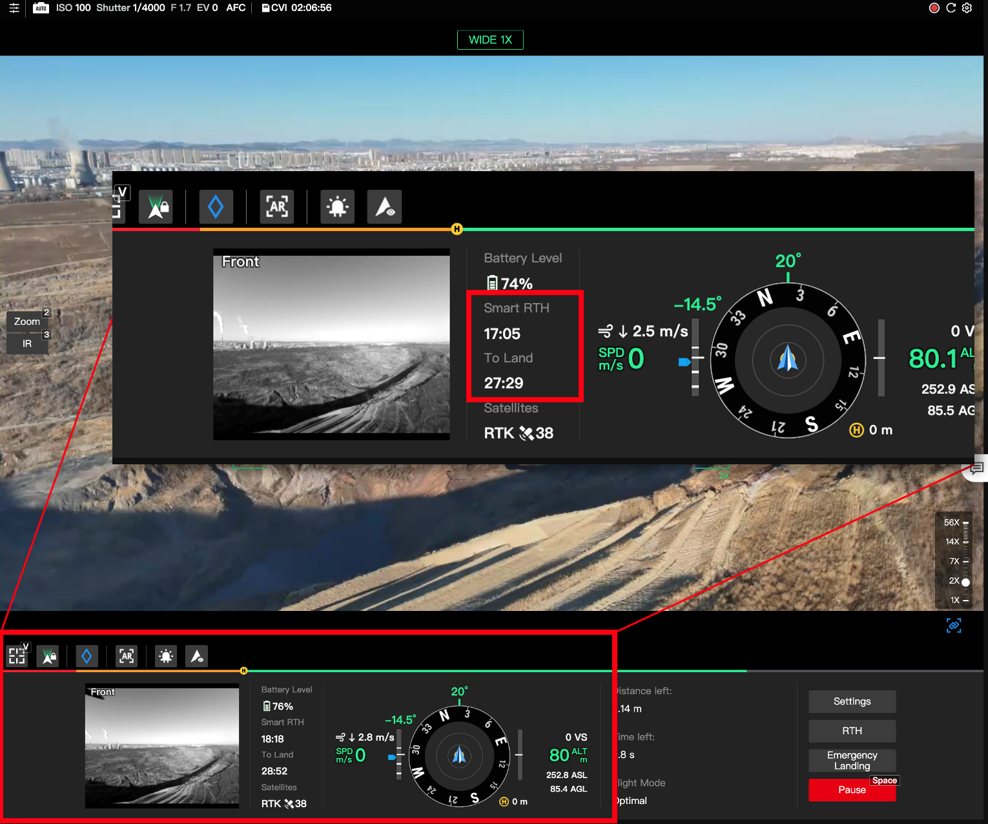Initiate Return to Home with RTH button
The image size is (988, 824).
click(x=852, y=730)
